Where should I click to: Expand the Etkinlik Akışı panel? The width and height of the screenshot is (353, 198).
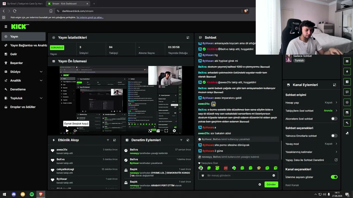pyautogui.click(x=114, y=140)
